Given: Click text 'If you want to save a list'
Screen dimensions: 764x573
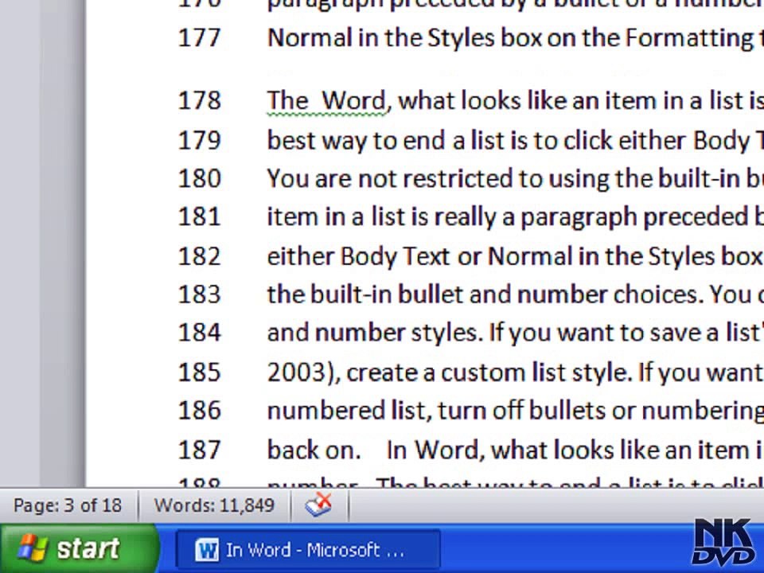Looking at the screenshot, I should [x=626, y=333].
